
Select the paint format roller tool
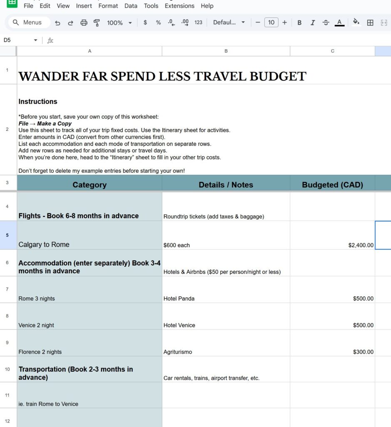click(x=97, y=23)
